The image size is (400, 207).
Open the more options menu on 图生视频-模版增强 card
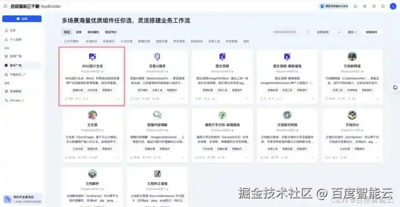point(312,99)
